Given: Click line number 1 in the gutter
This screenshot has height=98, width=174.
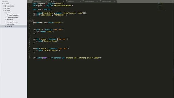Looking at the screenshot, I should [x=30, y=4].
